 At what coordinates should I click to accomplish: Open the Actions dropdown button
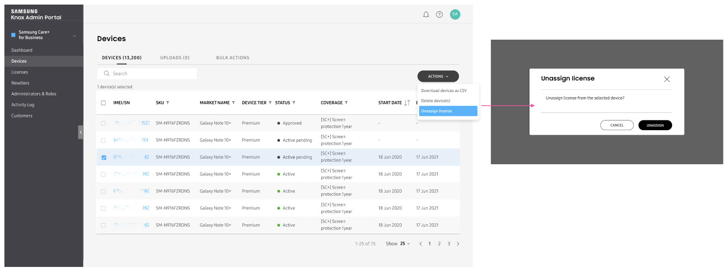(438, 76)
